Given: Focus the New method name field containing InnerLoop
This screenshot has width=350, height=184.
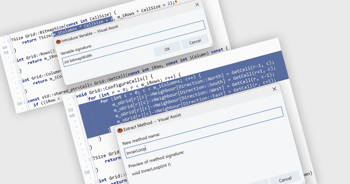Looking at the screenshot, I should pos(203,133).
